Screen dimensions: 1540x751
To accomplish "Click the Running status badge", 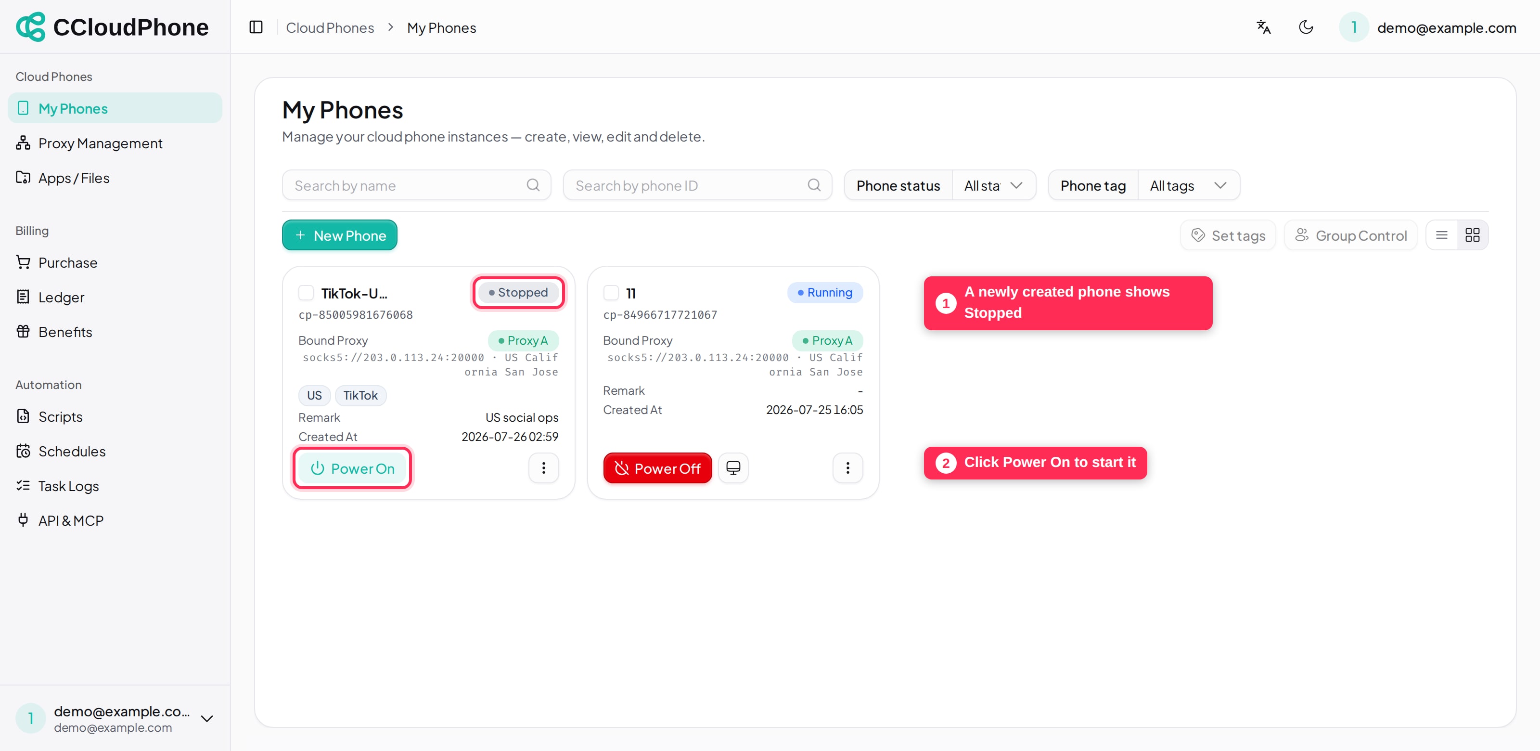I will click(x=825, y=292).
